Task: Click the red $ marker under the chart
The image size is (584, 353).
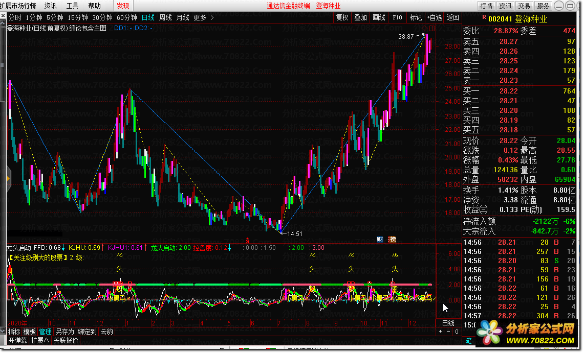Action: point(248,241)
